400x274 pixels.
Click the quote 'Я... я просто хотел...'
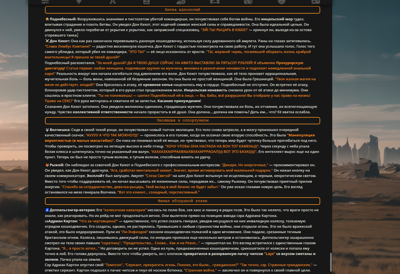(x=80, y=248)
